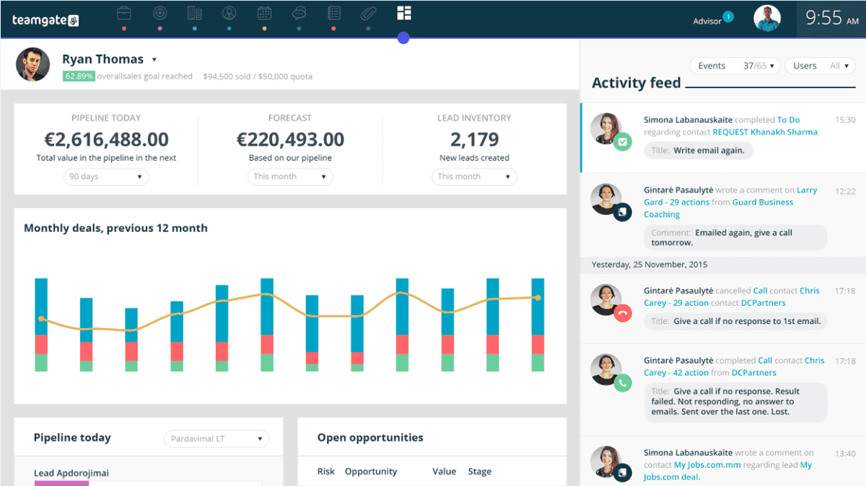
Task: Click the 9:55 AM clock
Action: pyautogui.click(x=831, y=19)
